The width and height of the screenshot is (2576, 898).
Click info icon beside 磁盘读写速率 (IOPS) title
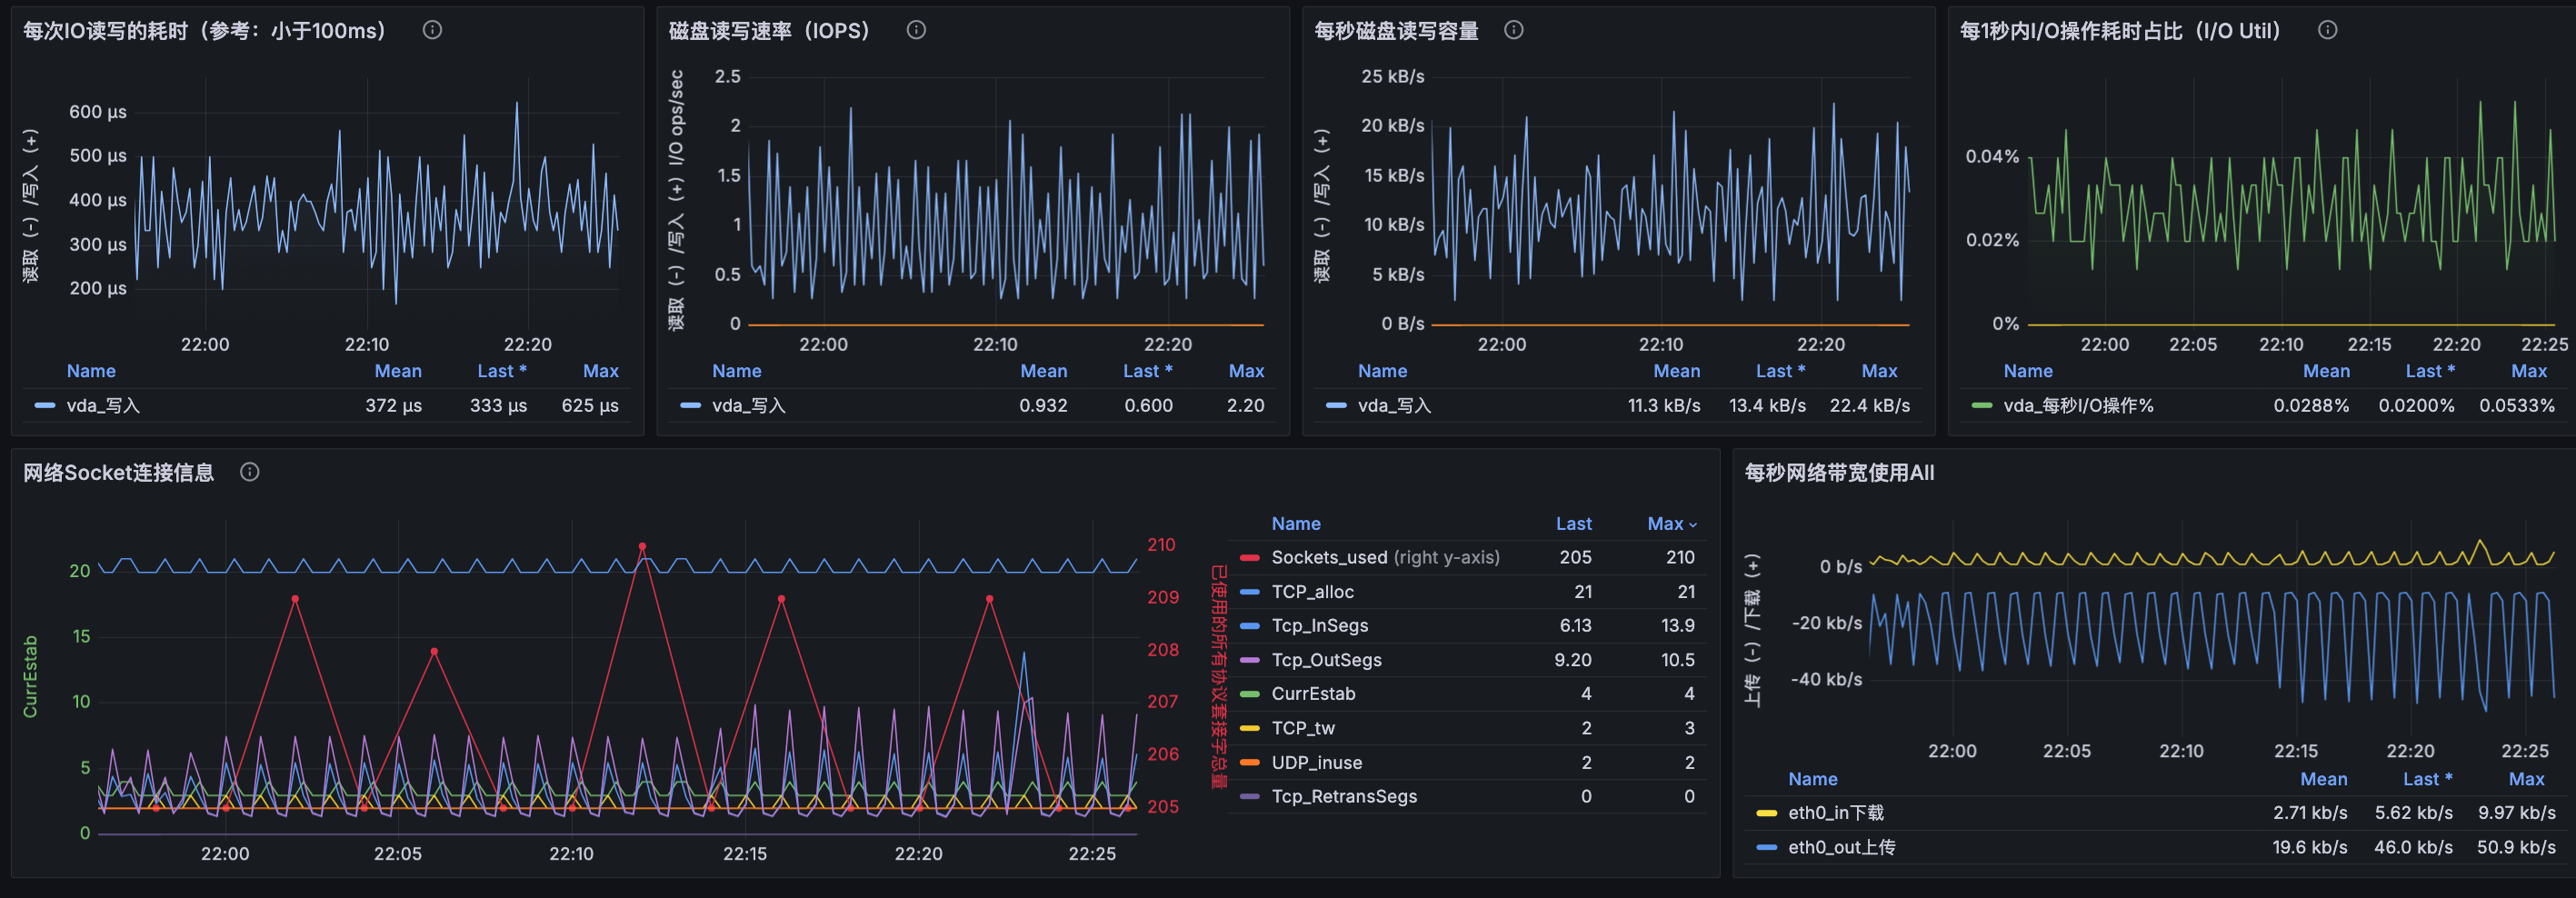[x=916, y=30]
